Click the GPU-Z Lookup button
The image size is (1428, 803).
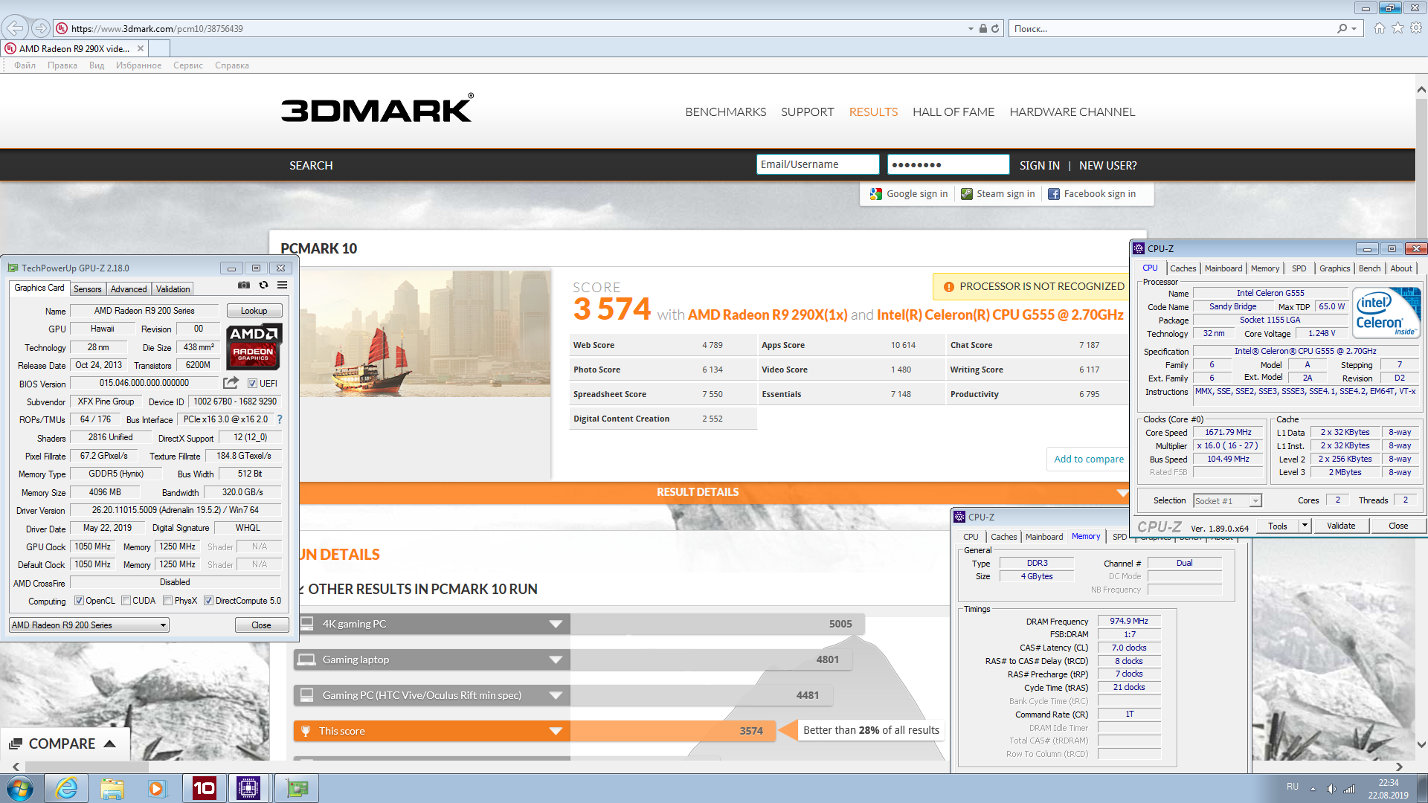coord(254,311)
